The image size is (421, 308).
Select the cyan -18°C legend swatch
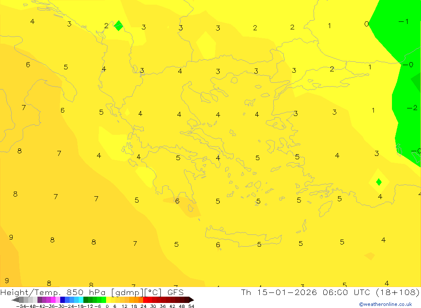pyautogui.click(x=81, y=300)
